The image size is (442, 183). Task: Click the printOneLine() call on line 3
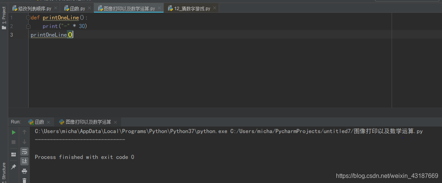(51, 35)
